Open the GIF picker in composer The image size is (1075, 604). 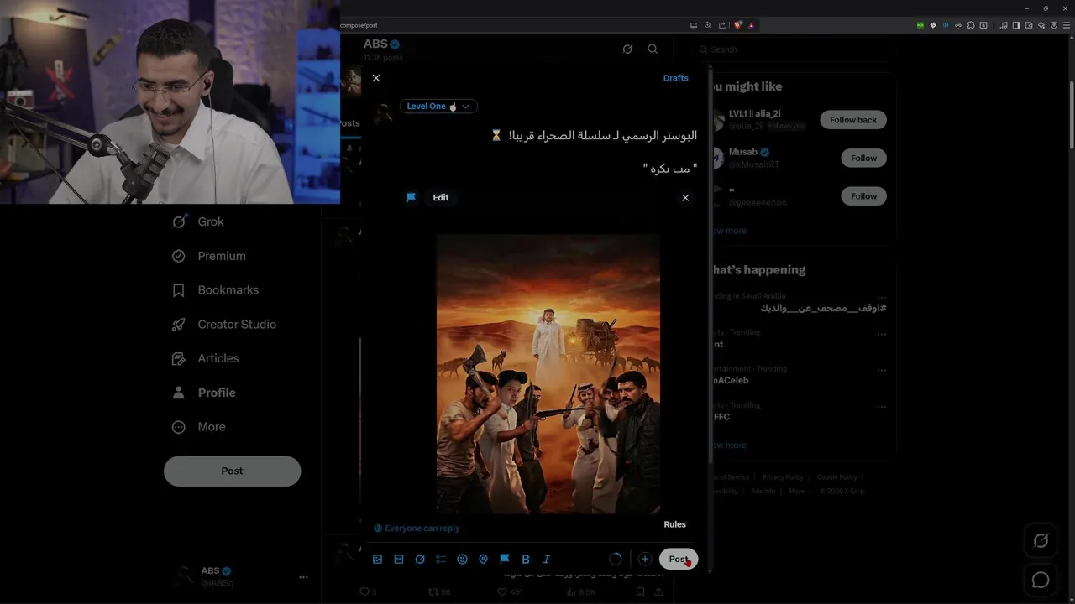[399, 559]
